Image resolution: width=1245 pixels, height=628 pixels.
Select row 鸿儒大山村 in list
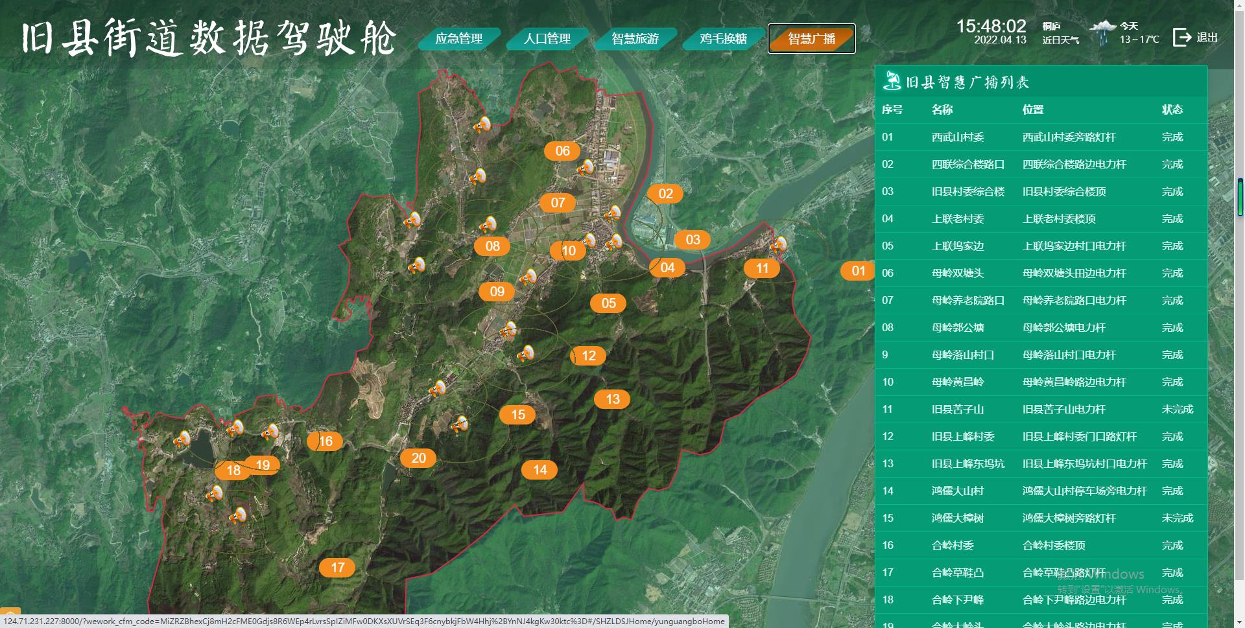click(1041, 491)
